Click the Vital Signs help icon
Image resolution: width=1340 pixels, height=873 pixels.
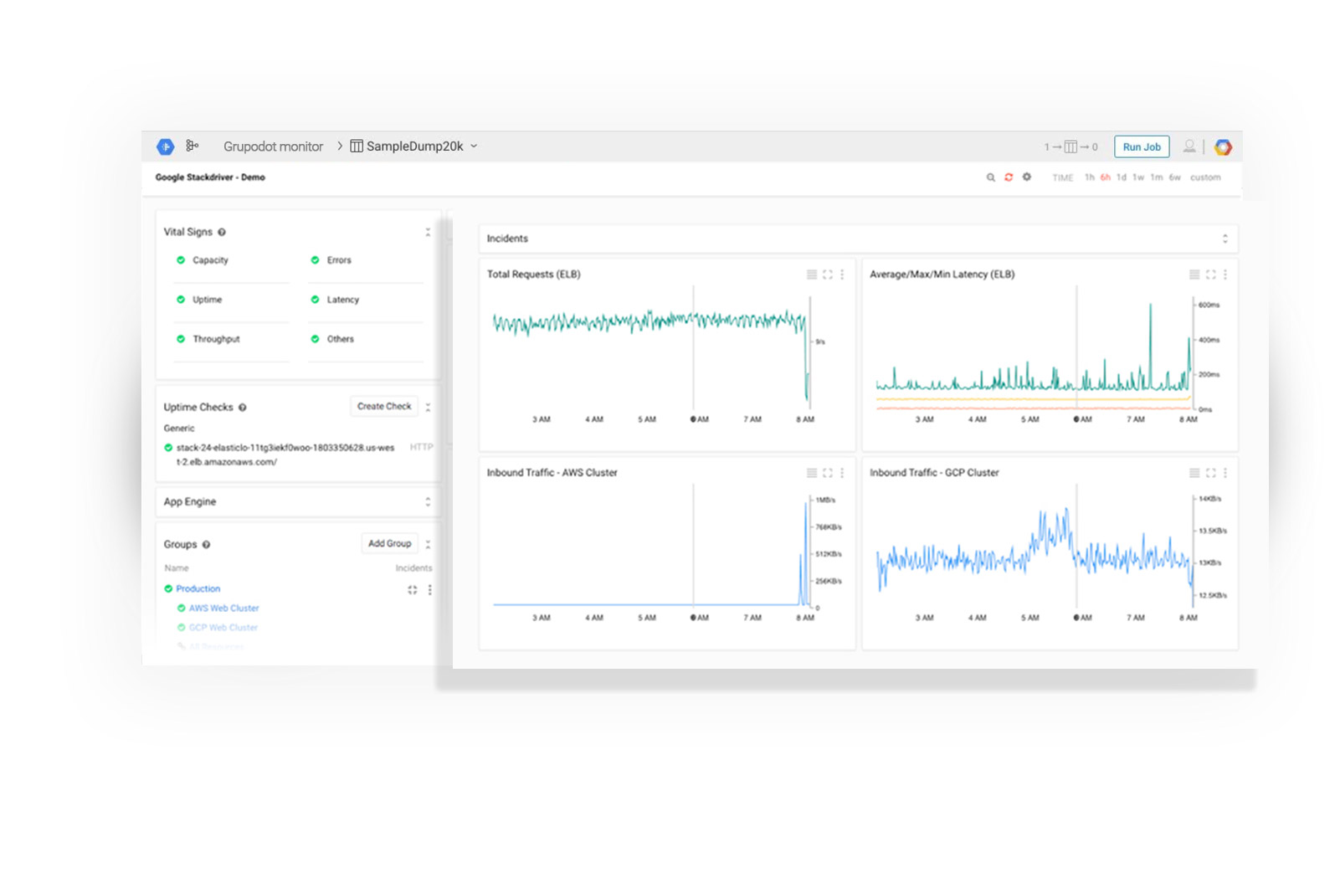[x=222, y=233]
